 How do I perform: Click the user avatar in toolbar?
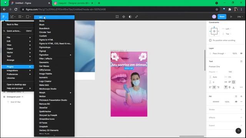[214, 16]
